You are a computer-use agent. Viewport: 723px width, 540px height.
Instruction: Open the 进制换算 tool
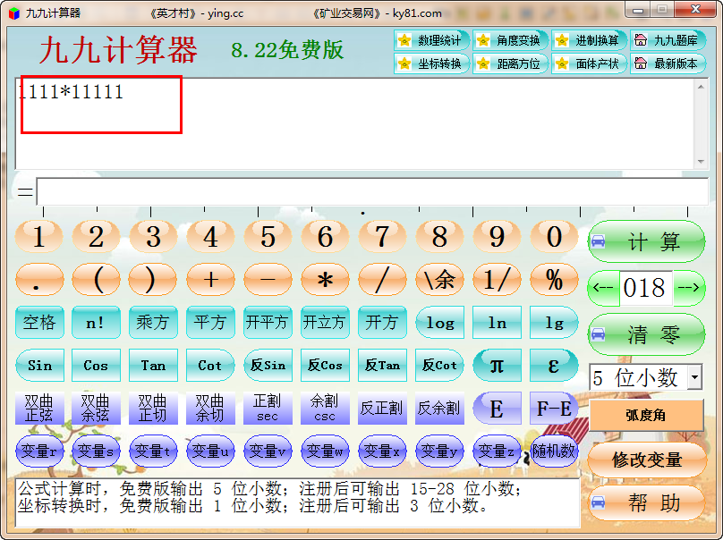[588, 40]
